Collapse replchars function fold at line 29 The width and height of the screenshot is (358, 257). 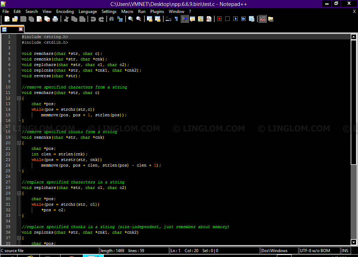pos(19,193)
